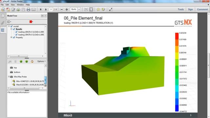
Task: Select the bottom view entry
Action: click(17, 72)
